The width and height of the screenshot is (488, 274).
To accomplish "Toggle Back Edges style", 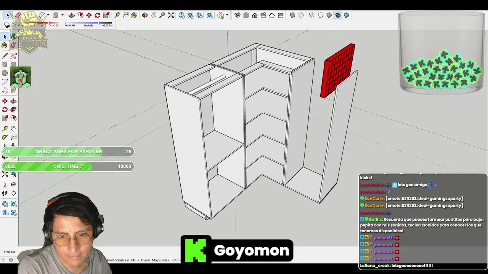I will pyautogui.click(x=301, y=15).
